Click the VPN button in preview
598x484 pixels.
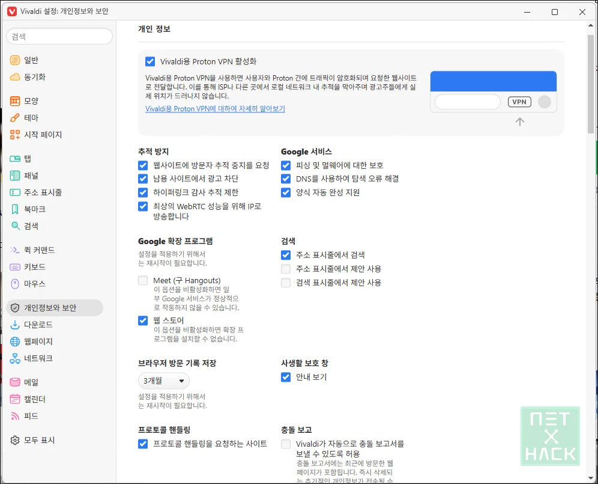pos(519,102)
